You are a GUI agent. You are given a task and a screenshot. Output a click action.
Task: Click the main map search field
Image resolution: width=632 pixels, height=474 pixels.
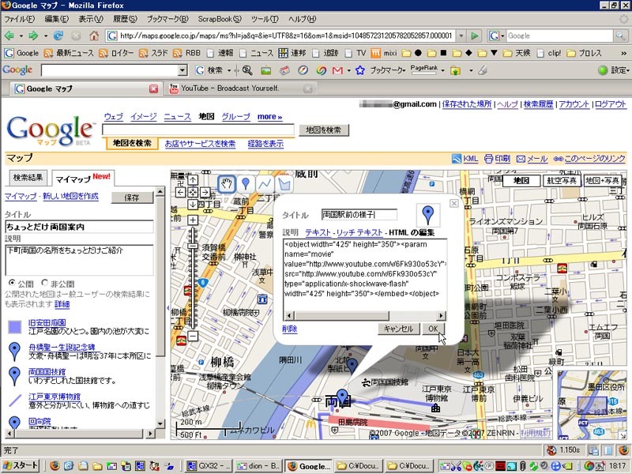tap(198, 130)
